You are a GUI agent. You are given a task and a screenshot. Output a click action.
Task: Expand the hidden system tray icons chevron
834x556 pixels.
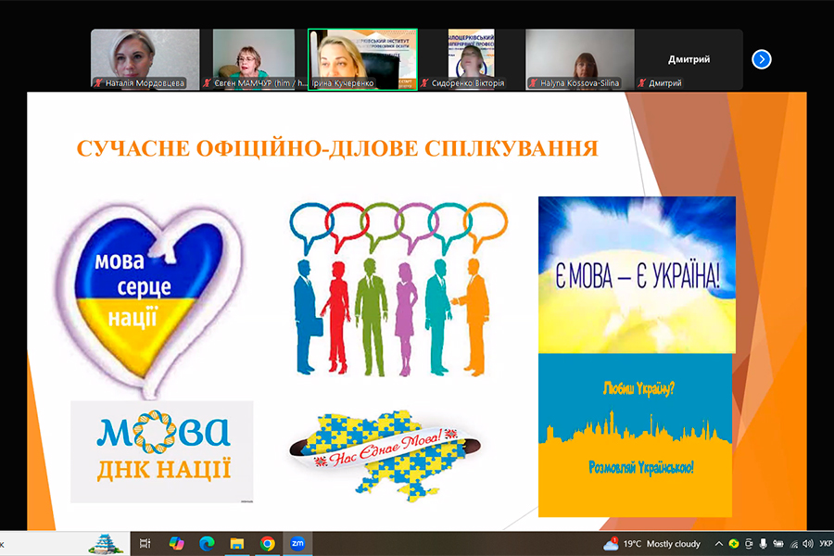[x=720, y=543]
